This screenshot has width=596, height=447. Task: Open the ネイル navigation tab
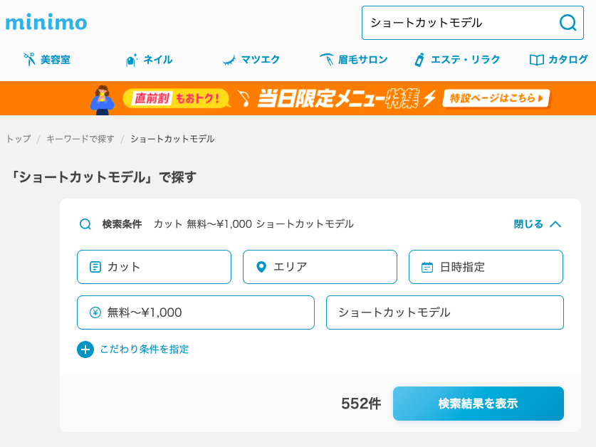tap(149, 60)
